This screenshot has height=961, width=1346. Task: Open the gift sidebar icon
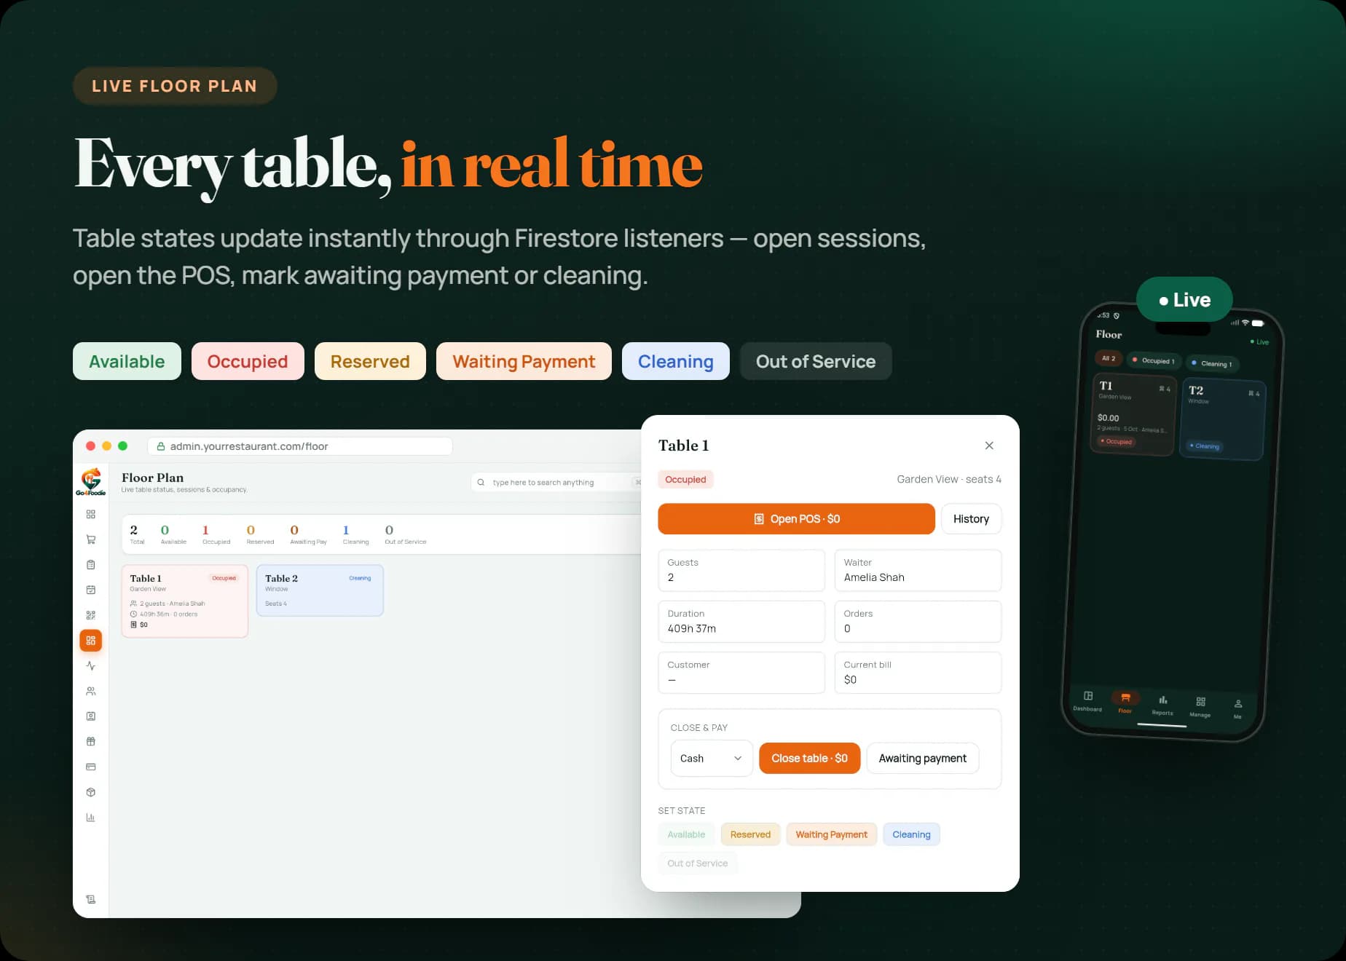(90, 741)
